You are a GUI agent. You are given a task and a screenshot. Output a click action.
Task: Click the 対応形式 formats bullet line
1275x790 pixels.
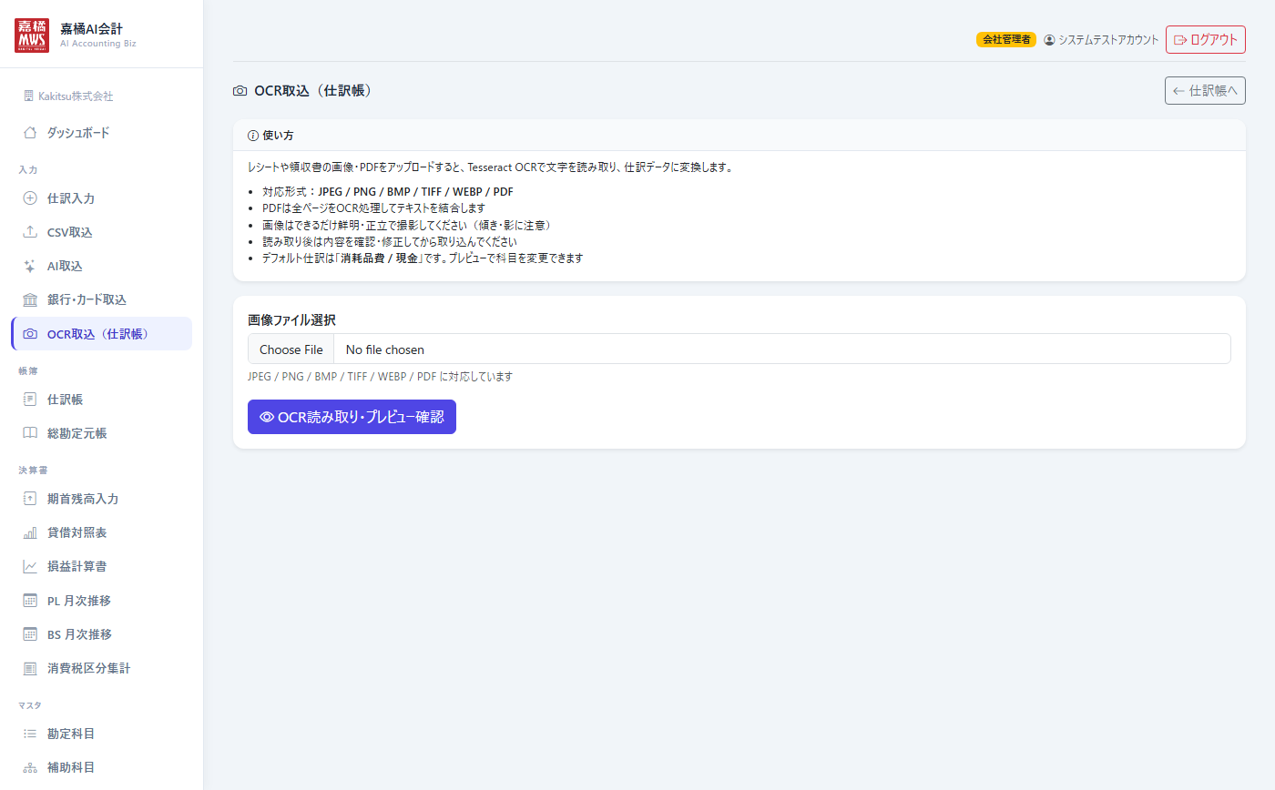click(x=387, y=192)
